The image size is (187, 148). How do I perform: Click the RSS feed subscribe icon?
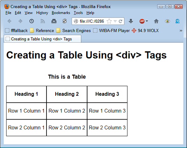tap(43, 21)
